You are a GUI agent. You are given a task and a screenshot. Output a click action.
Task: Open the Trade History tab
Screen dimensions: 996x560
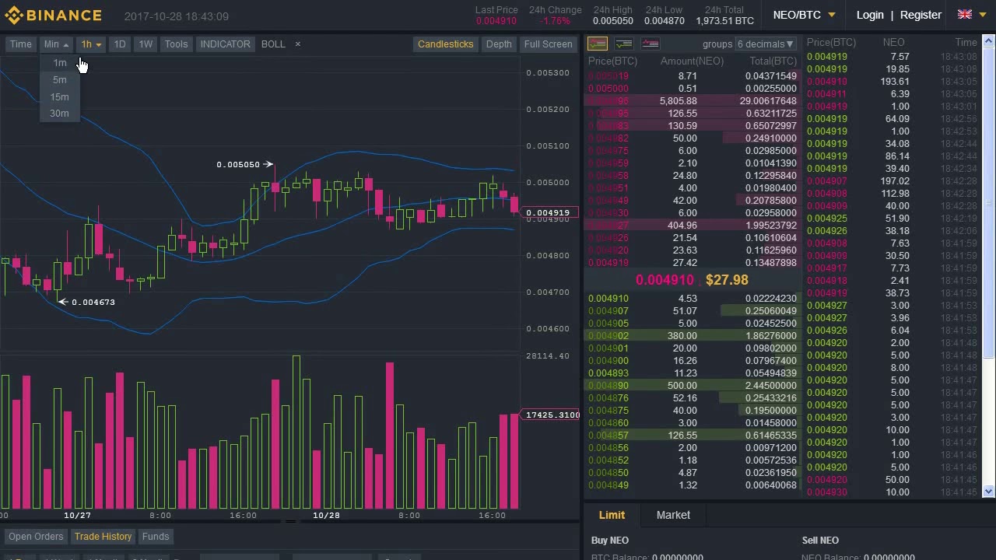coord(103,537)
